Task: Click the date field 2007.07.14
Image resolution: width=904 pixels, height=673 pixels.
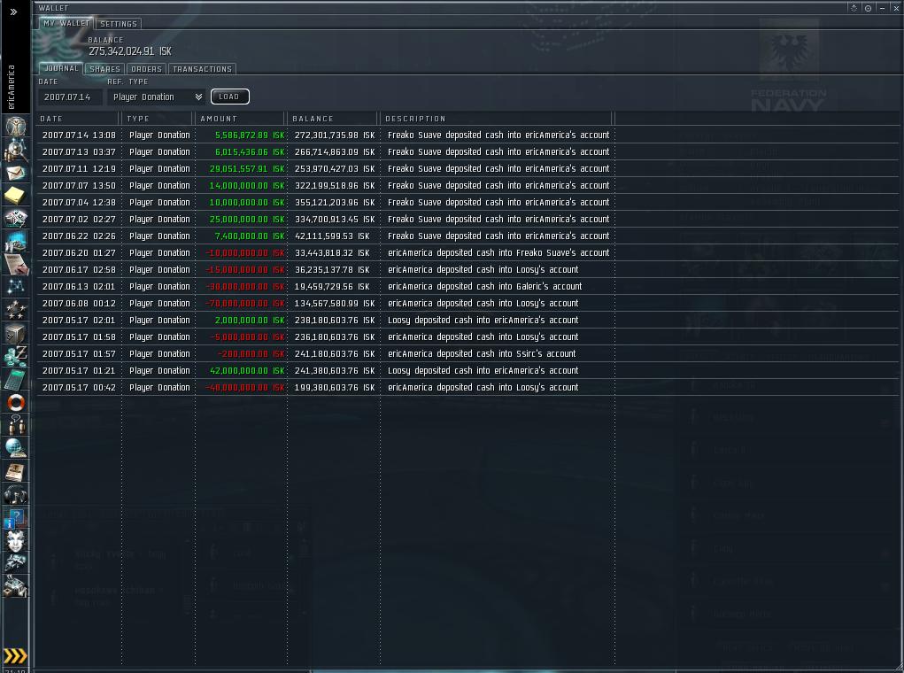Action: pyautogui.click(x=70, y=97)
